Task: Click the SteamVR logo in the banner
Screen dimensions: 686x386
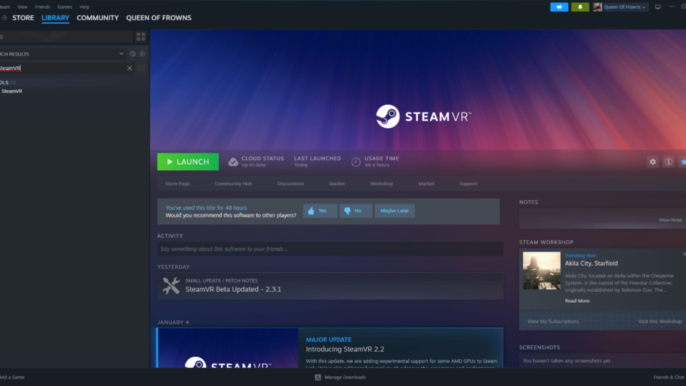Action: tap(423, 117)
